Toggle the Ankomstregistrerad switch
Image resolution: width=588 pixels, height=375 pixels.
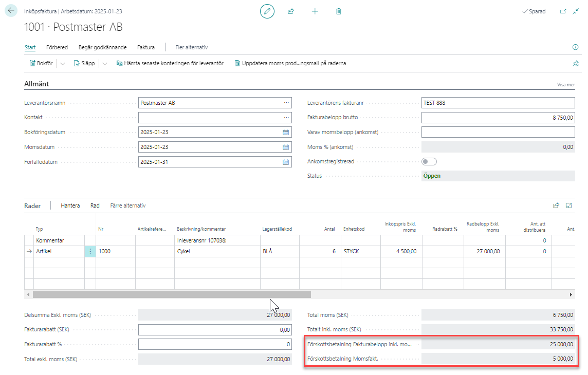tap(429, 161)
